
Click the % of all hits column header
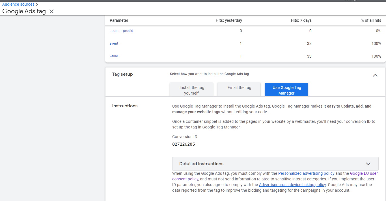[x=371, y=20]
